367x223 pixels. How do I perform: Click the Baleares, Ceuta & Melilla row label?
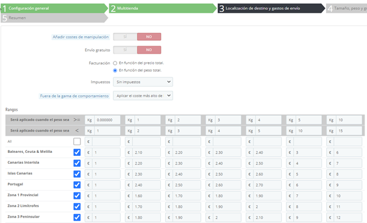tap(30, 152)
